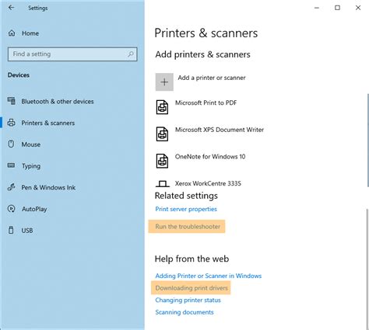Open Print server properties link
369x330 pixels.
pos(186,209)
